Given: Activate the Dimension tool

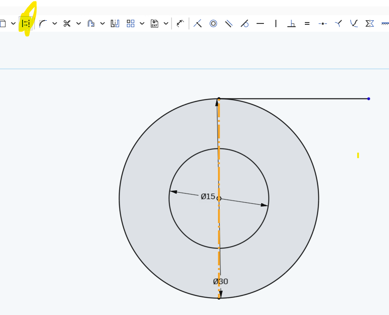Looking at the screenshot, I should (x=180, y=23).
